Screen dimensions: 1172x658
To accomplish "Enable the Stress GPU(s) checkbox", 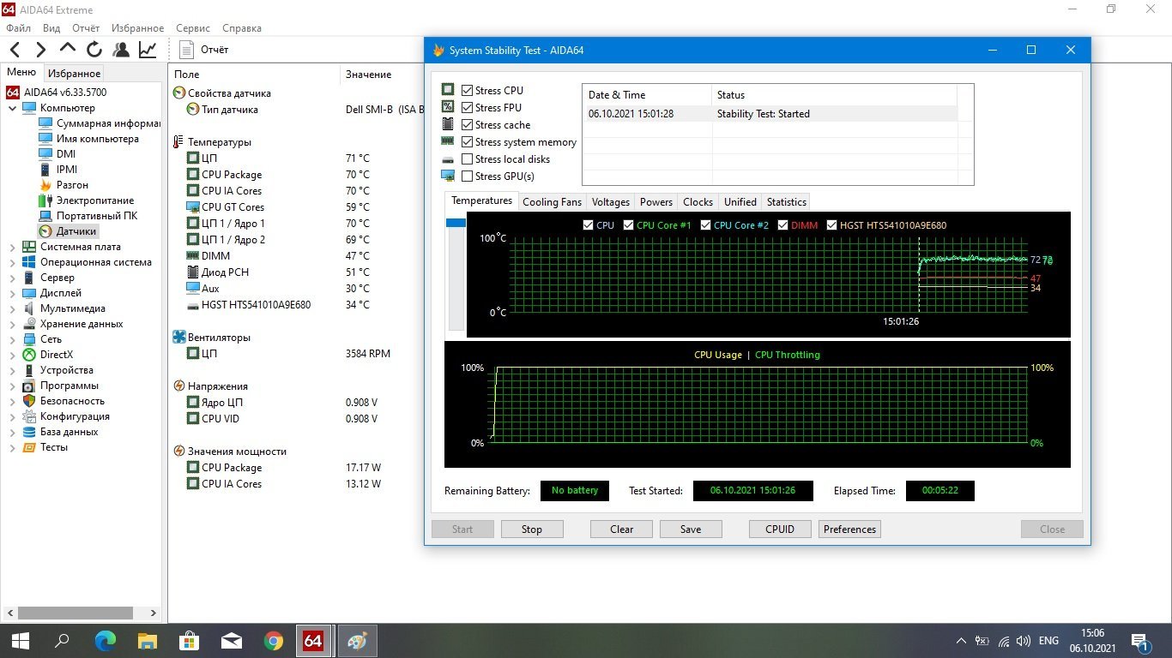I will [x=468, y=176].
